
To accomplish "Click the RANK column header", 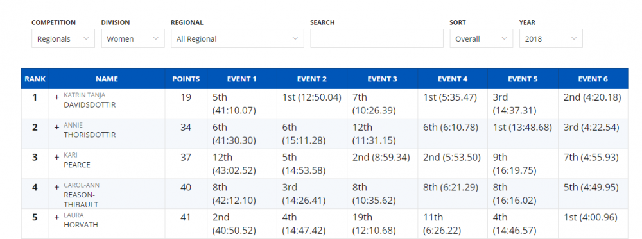I will coord(35,79).
